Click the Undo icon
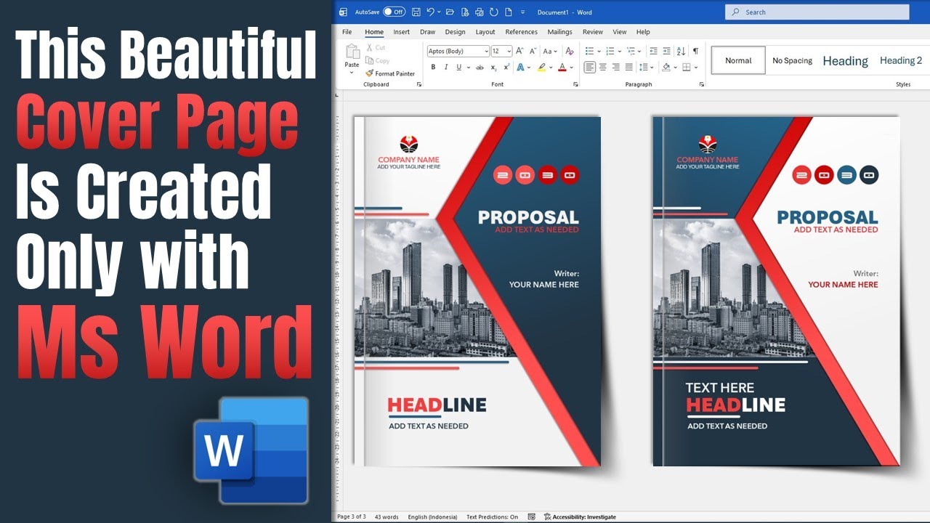Viewport: 930px width, 523px height. (430, 12)
